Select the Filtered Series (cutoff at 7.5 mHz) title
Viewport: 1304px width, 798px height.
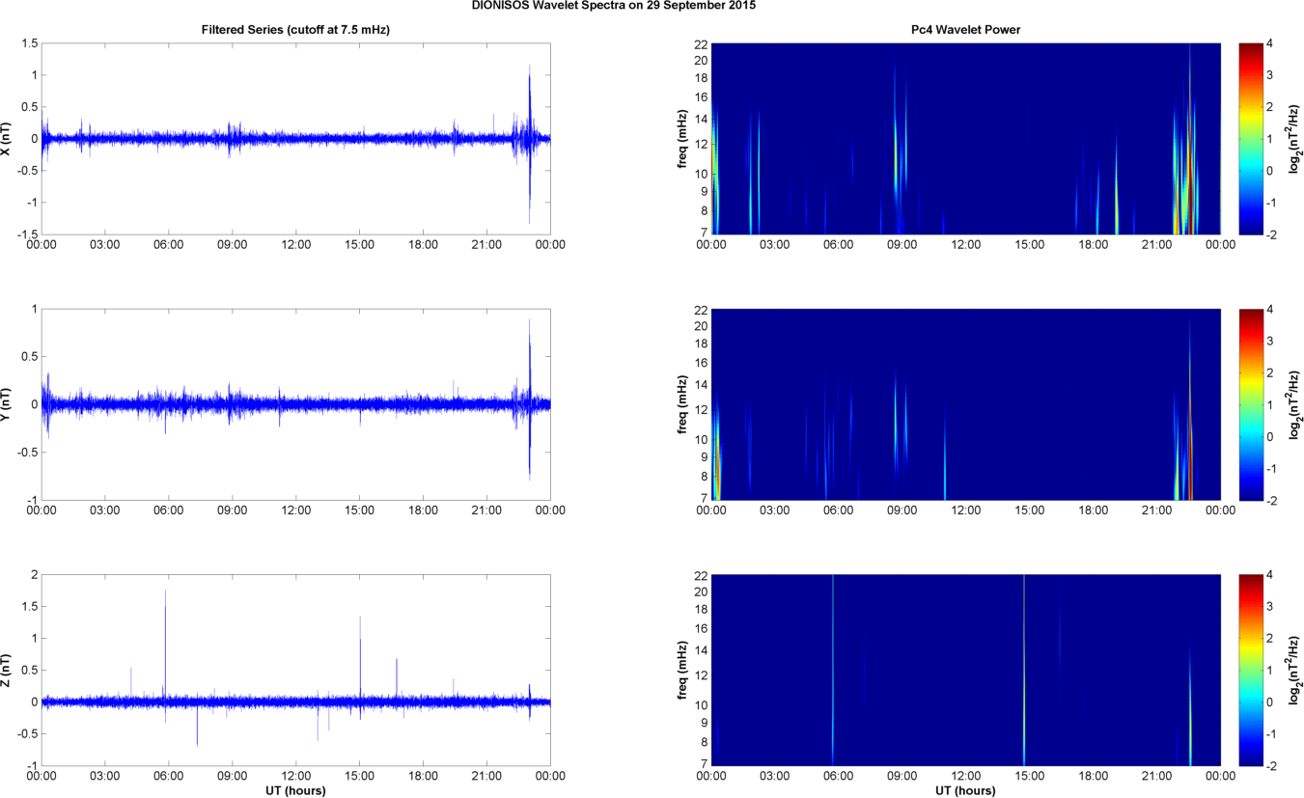tap(295, 30)
